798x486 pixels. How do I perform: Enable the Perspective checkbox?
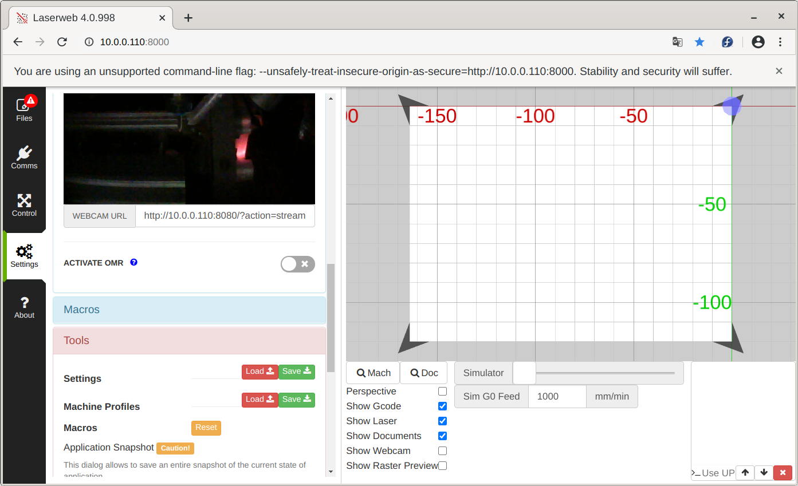coord(442,392)
